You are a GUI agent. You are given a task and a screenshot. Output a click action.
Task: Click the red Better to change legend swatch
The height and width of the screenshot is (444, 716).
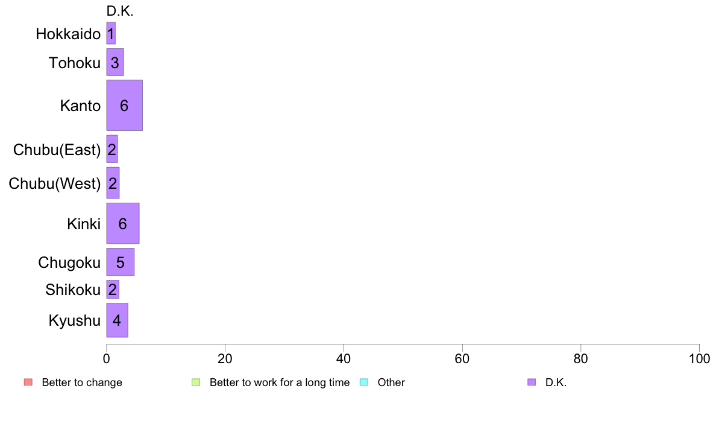pos(28,382)
